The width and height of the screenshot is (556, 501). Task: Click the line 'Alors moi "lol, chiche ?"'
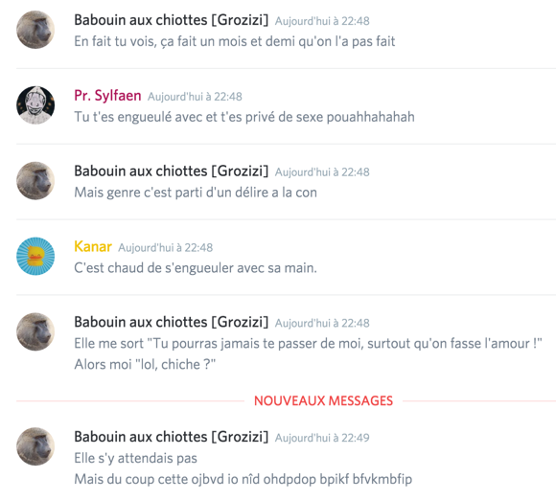coord(145,364)
